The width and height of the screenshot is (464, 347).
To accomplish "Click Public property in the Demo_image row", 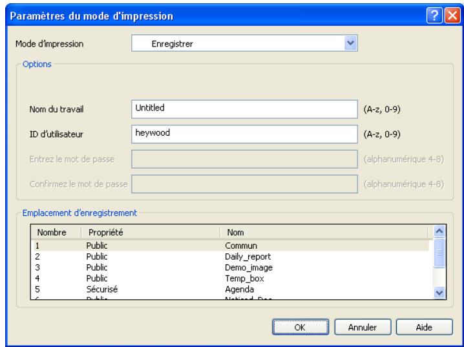I will [97, 268].
